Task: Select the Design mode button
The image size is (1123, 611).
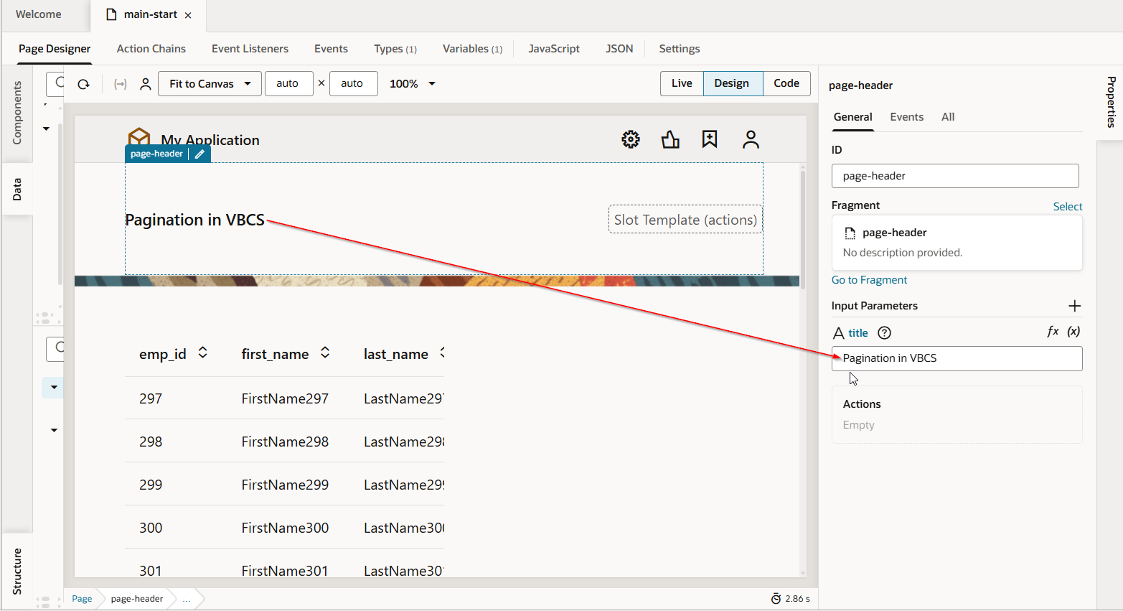Action: pyautogui.click(x=731, y=83)
